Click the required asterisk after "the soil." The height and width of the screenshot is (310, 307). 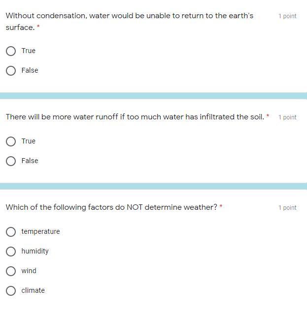point(268,116)
